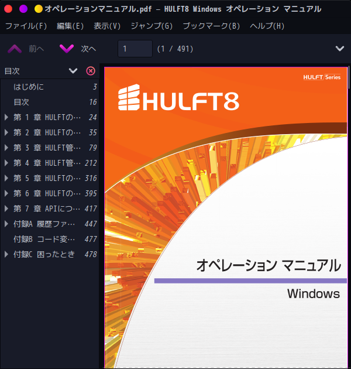
Task: Select the 第 3 章 HULFT管… outline row
Action: (50, 148)
